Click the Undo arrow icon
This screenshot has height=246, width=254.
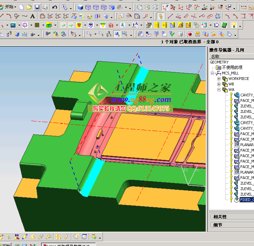55,7
